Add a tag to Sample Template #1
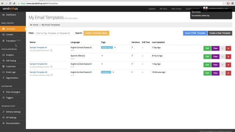Viewport: 235px width, 132px height. coord(115,47)
